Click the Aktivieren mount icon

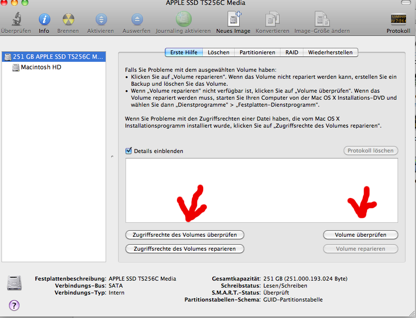point(101,19)
